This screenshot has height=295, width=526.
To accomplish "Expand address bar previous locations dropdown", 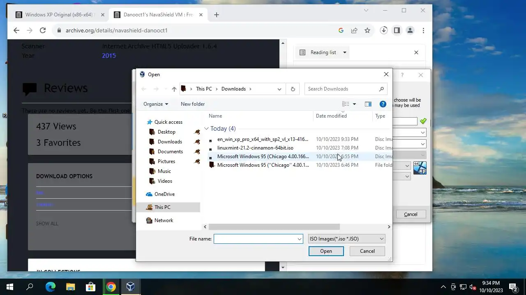I will tap(279, 89).
